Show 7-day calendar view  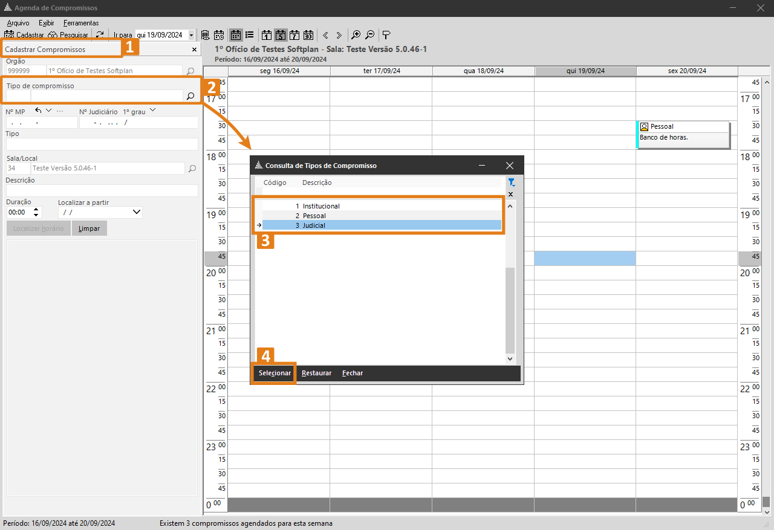coord(294,35)
